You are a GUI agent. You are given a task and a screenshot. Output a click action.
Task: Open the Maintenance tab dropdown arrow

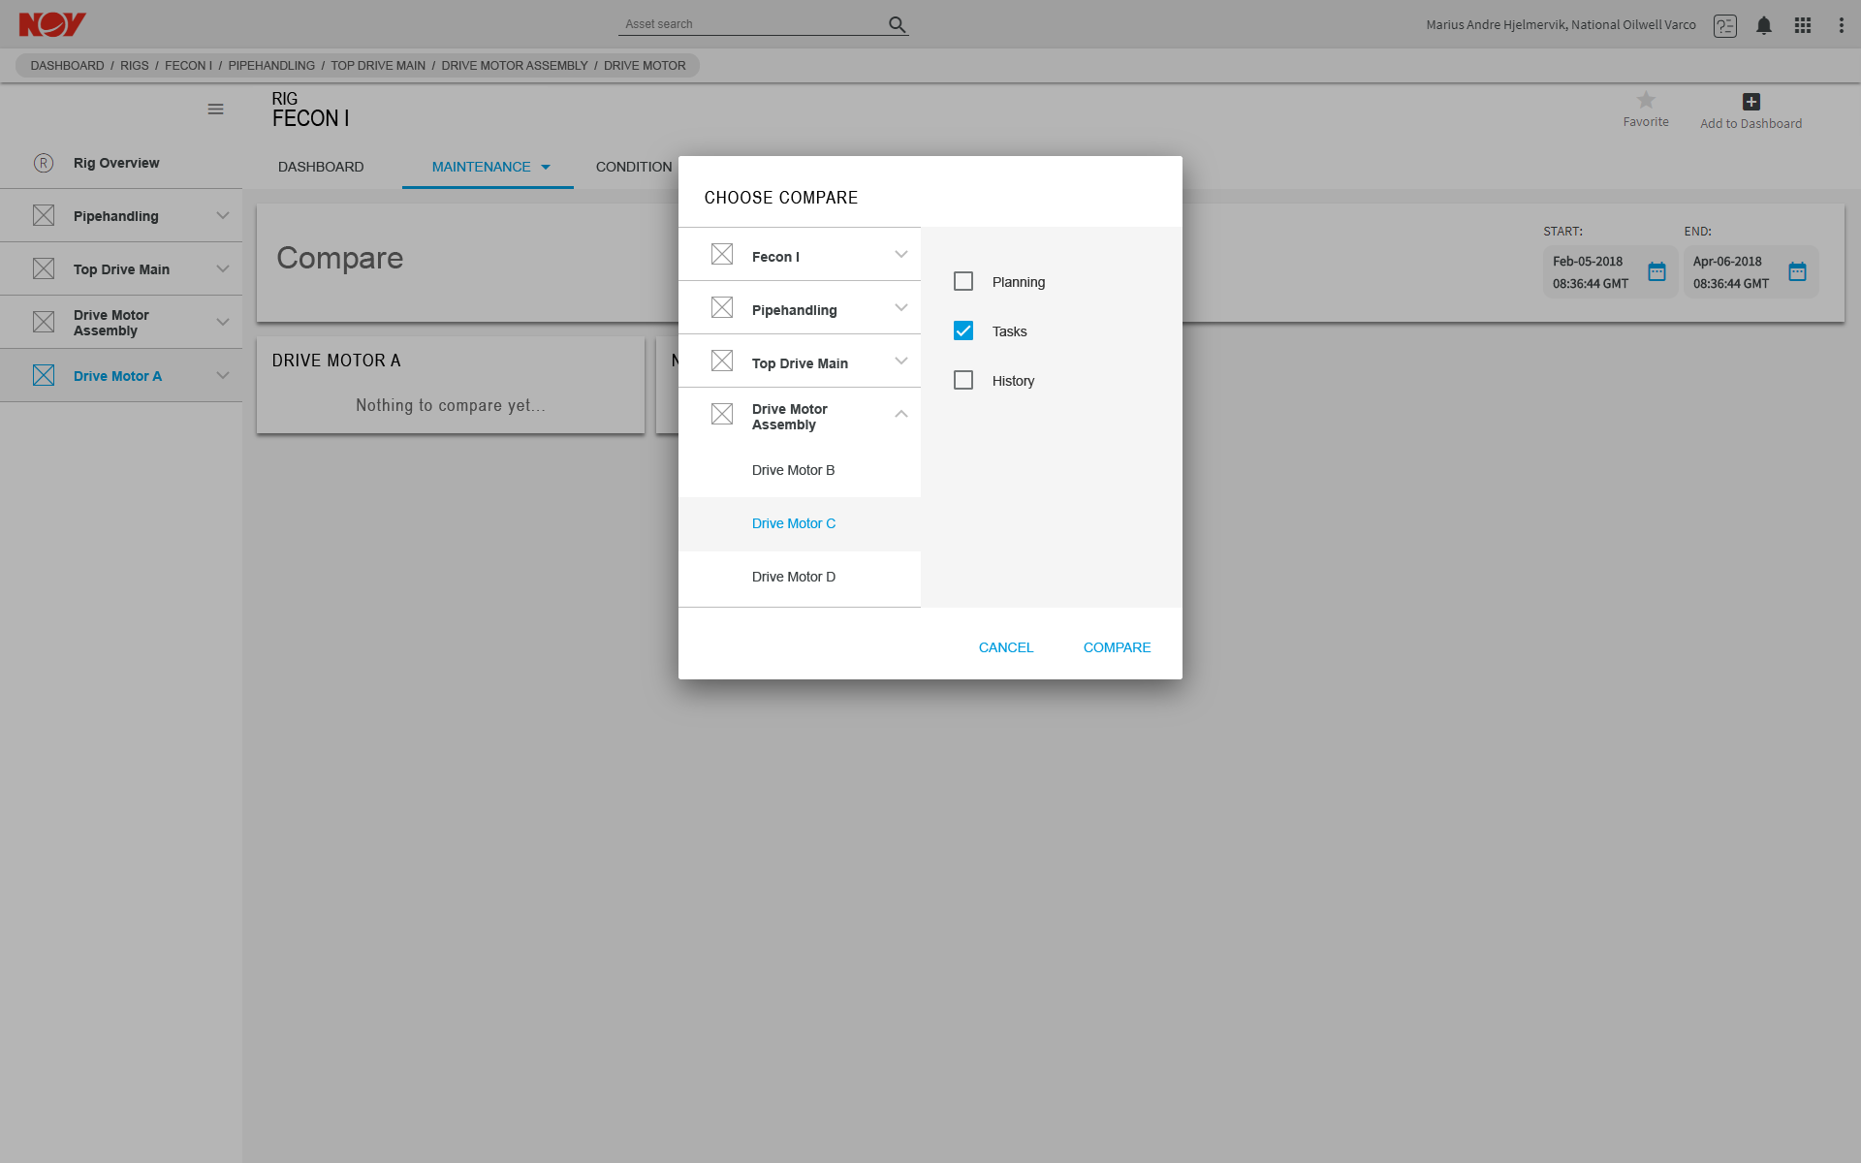click(x=546, y=168)
